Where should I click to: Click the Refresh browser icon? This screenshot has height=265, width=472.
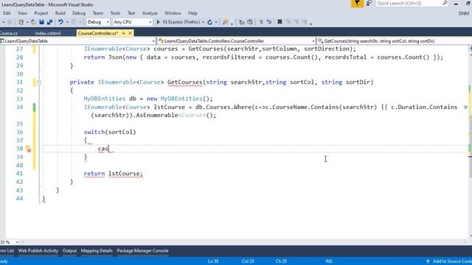point(209,22)
